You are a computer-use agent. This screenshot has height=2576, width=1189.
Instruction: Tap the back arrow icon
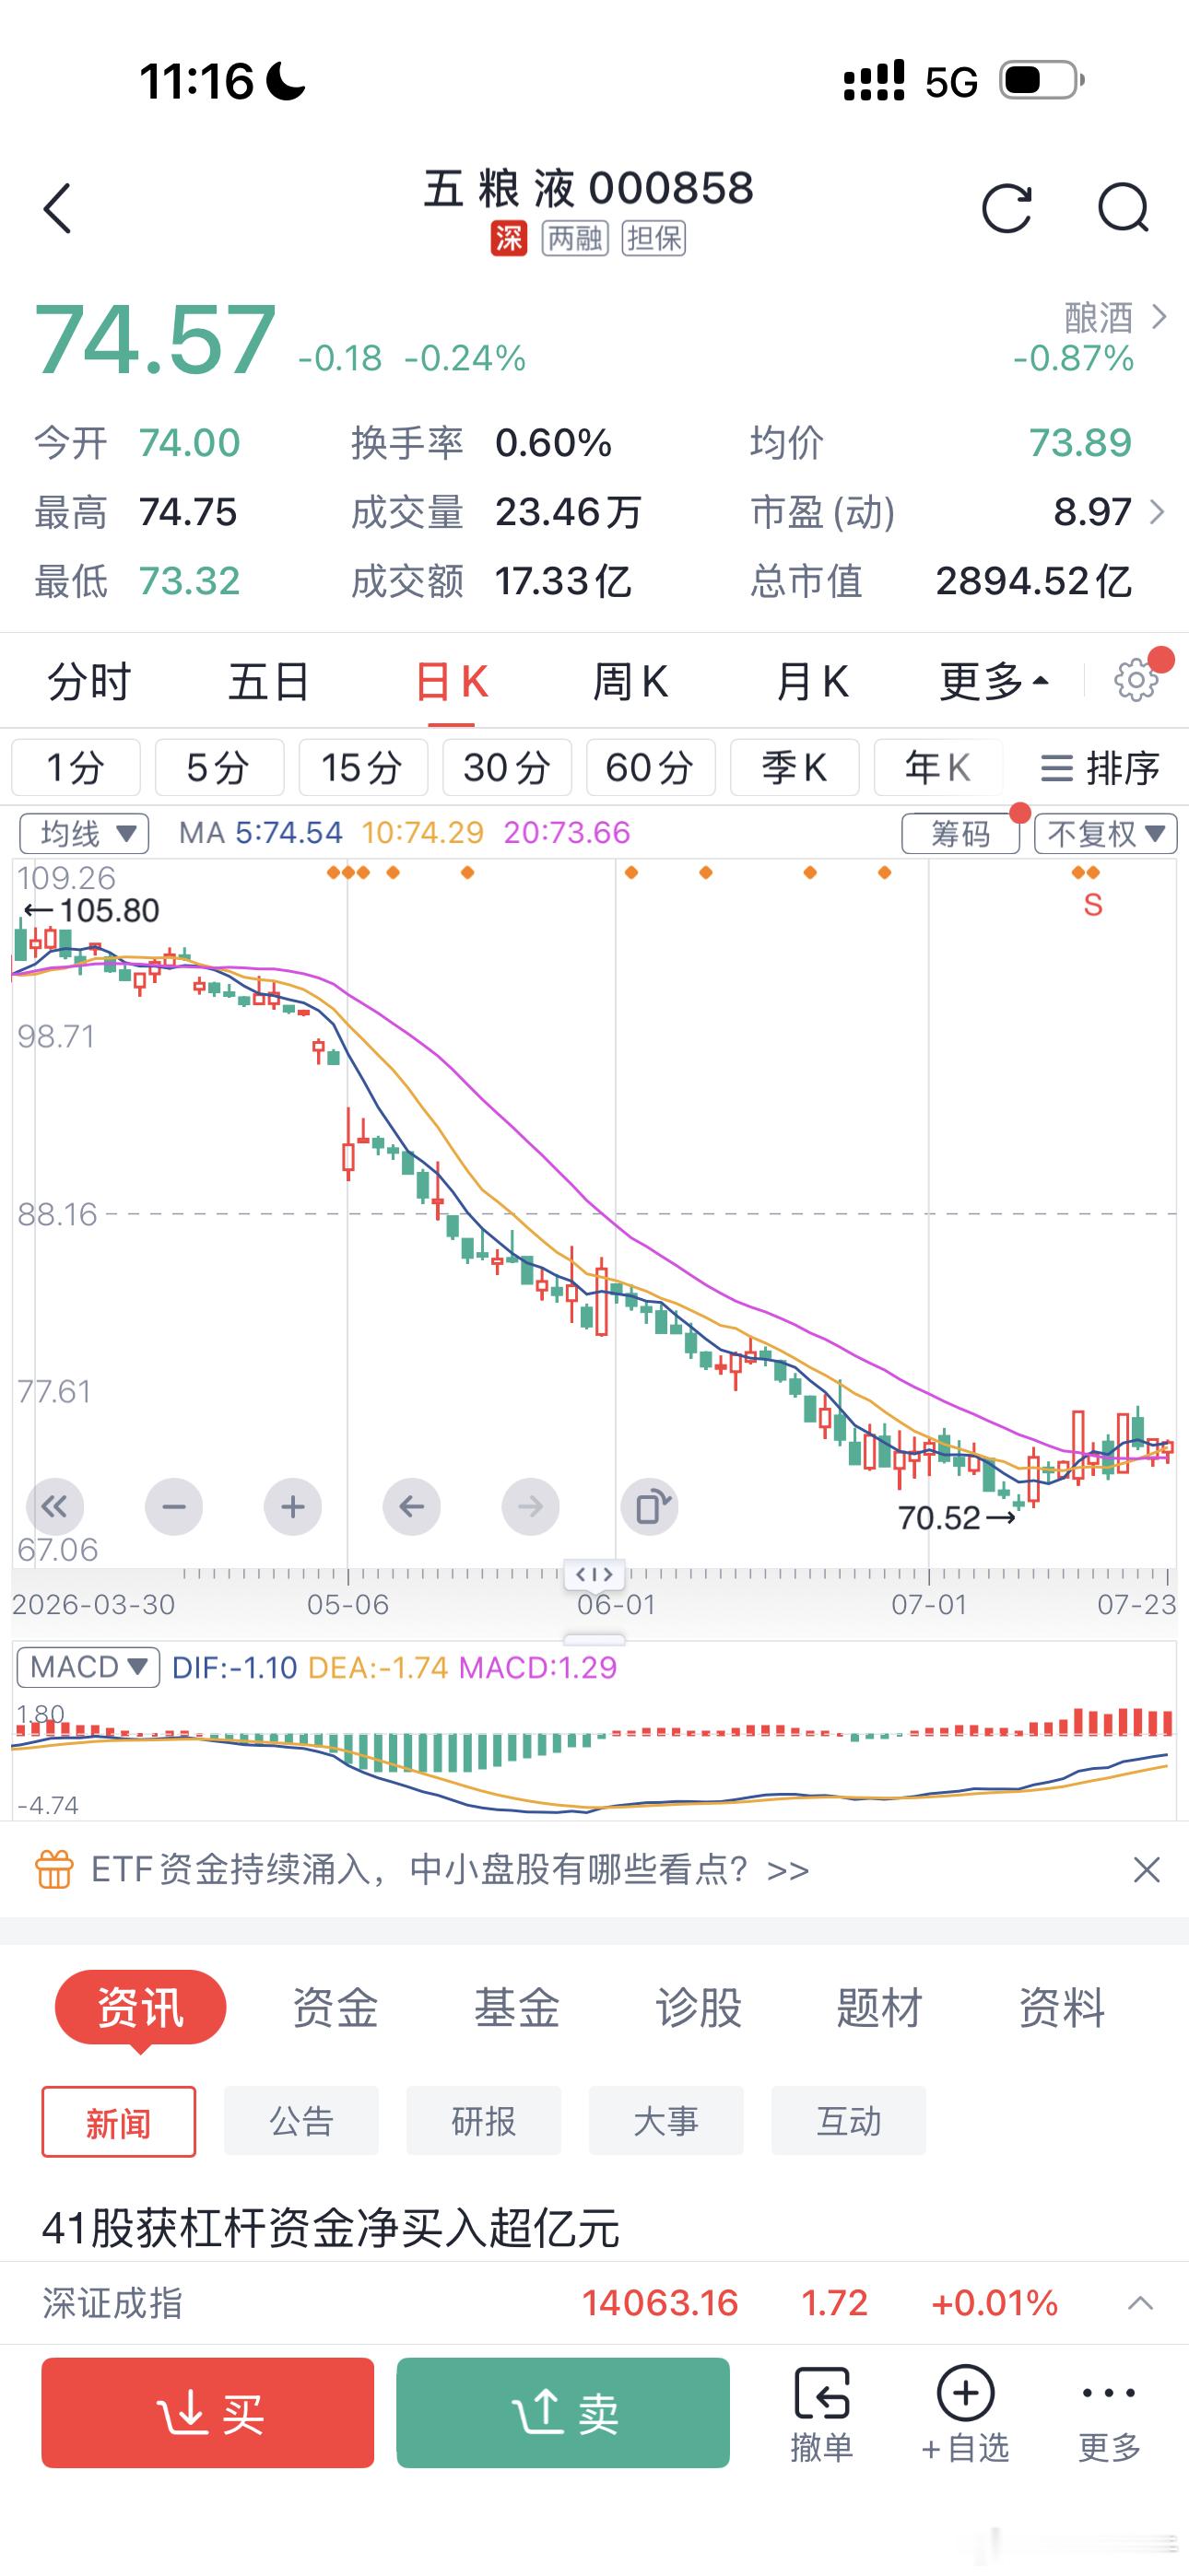coord(57,208)
